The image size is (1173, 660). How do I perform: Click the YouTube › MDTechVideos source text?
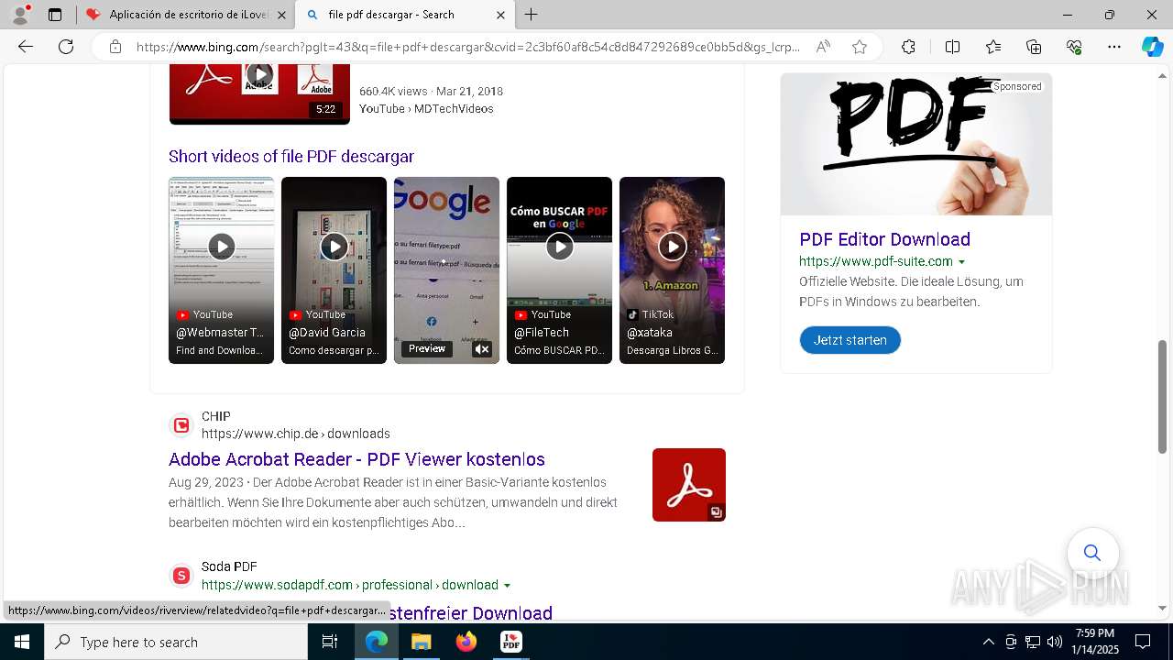[x=426, y=109]
